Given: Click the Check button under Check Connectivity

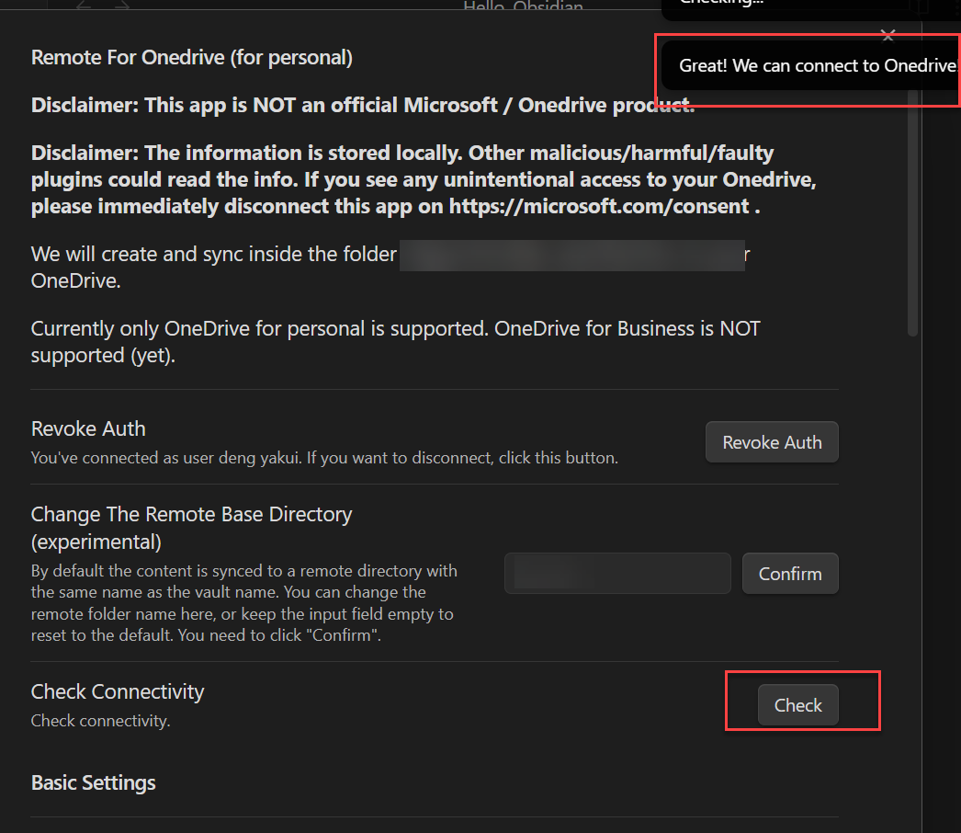Looking at the screenshot, I should pos(797,704).
